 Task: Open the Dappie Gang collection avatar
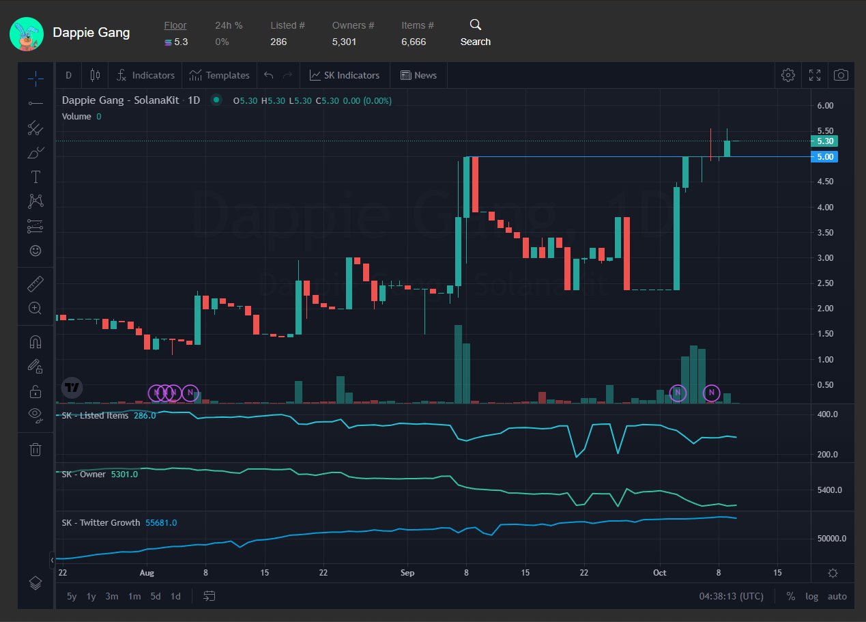[x=27, y=33]
